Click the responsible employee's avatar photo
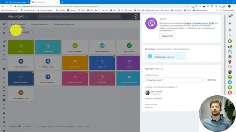 (147, 93)
